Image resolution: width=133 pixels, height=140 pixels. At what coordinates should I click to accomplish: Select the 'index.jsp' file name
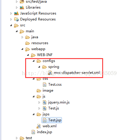click(44, 132)
